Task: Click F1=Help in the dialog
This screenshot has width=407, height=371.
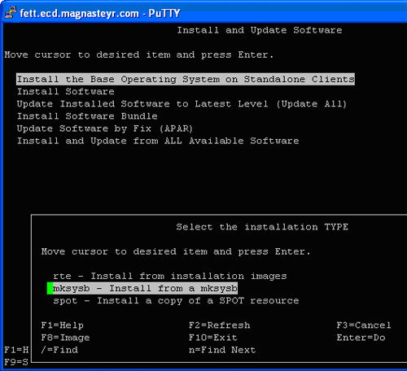Action: [63, 325]
